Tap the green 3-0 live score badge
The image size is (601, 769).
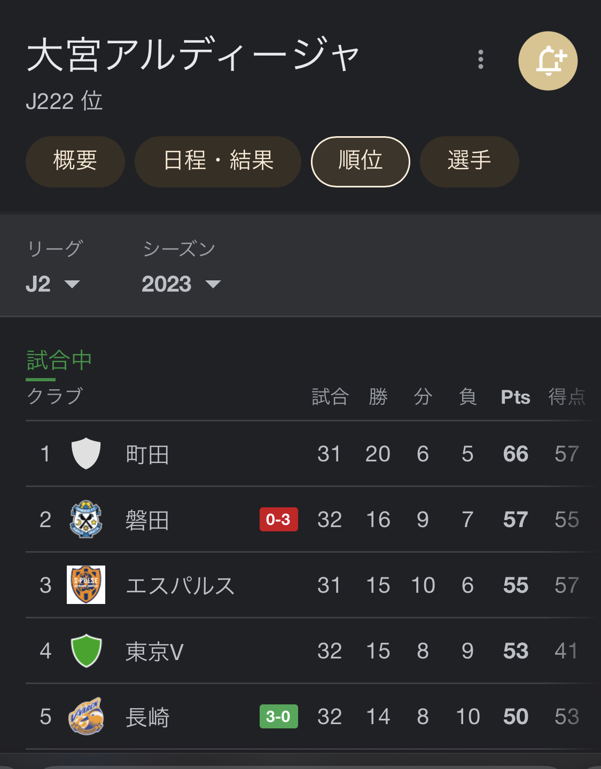click(278, 717)
